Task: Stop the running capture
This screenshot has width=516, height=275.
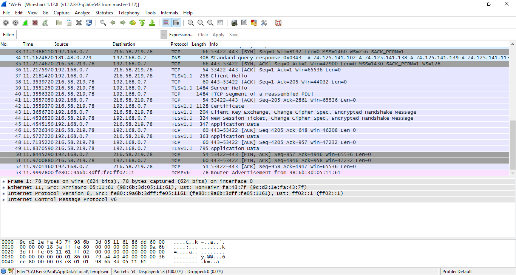Action: pyautogui.click(x=35, y=23)
